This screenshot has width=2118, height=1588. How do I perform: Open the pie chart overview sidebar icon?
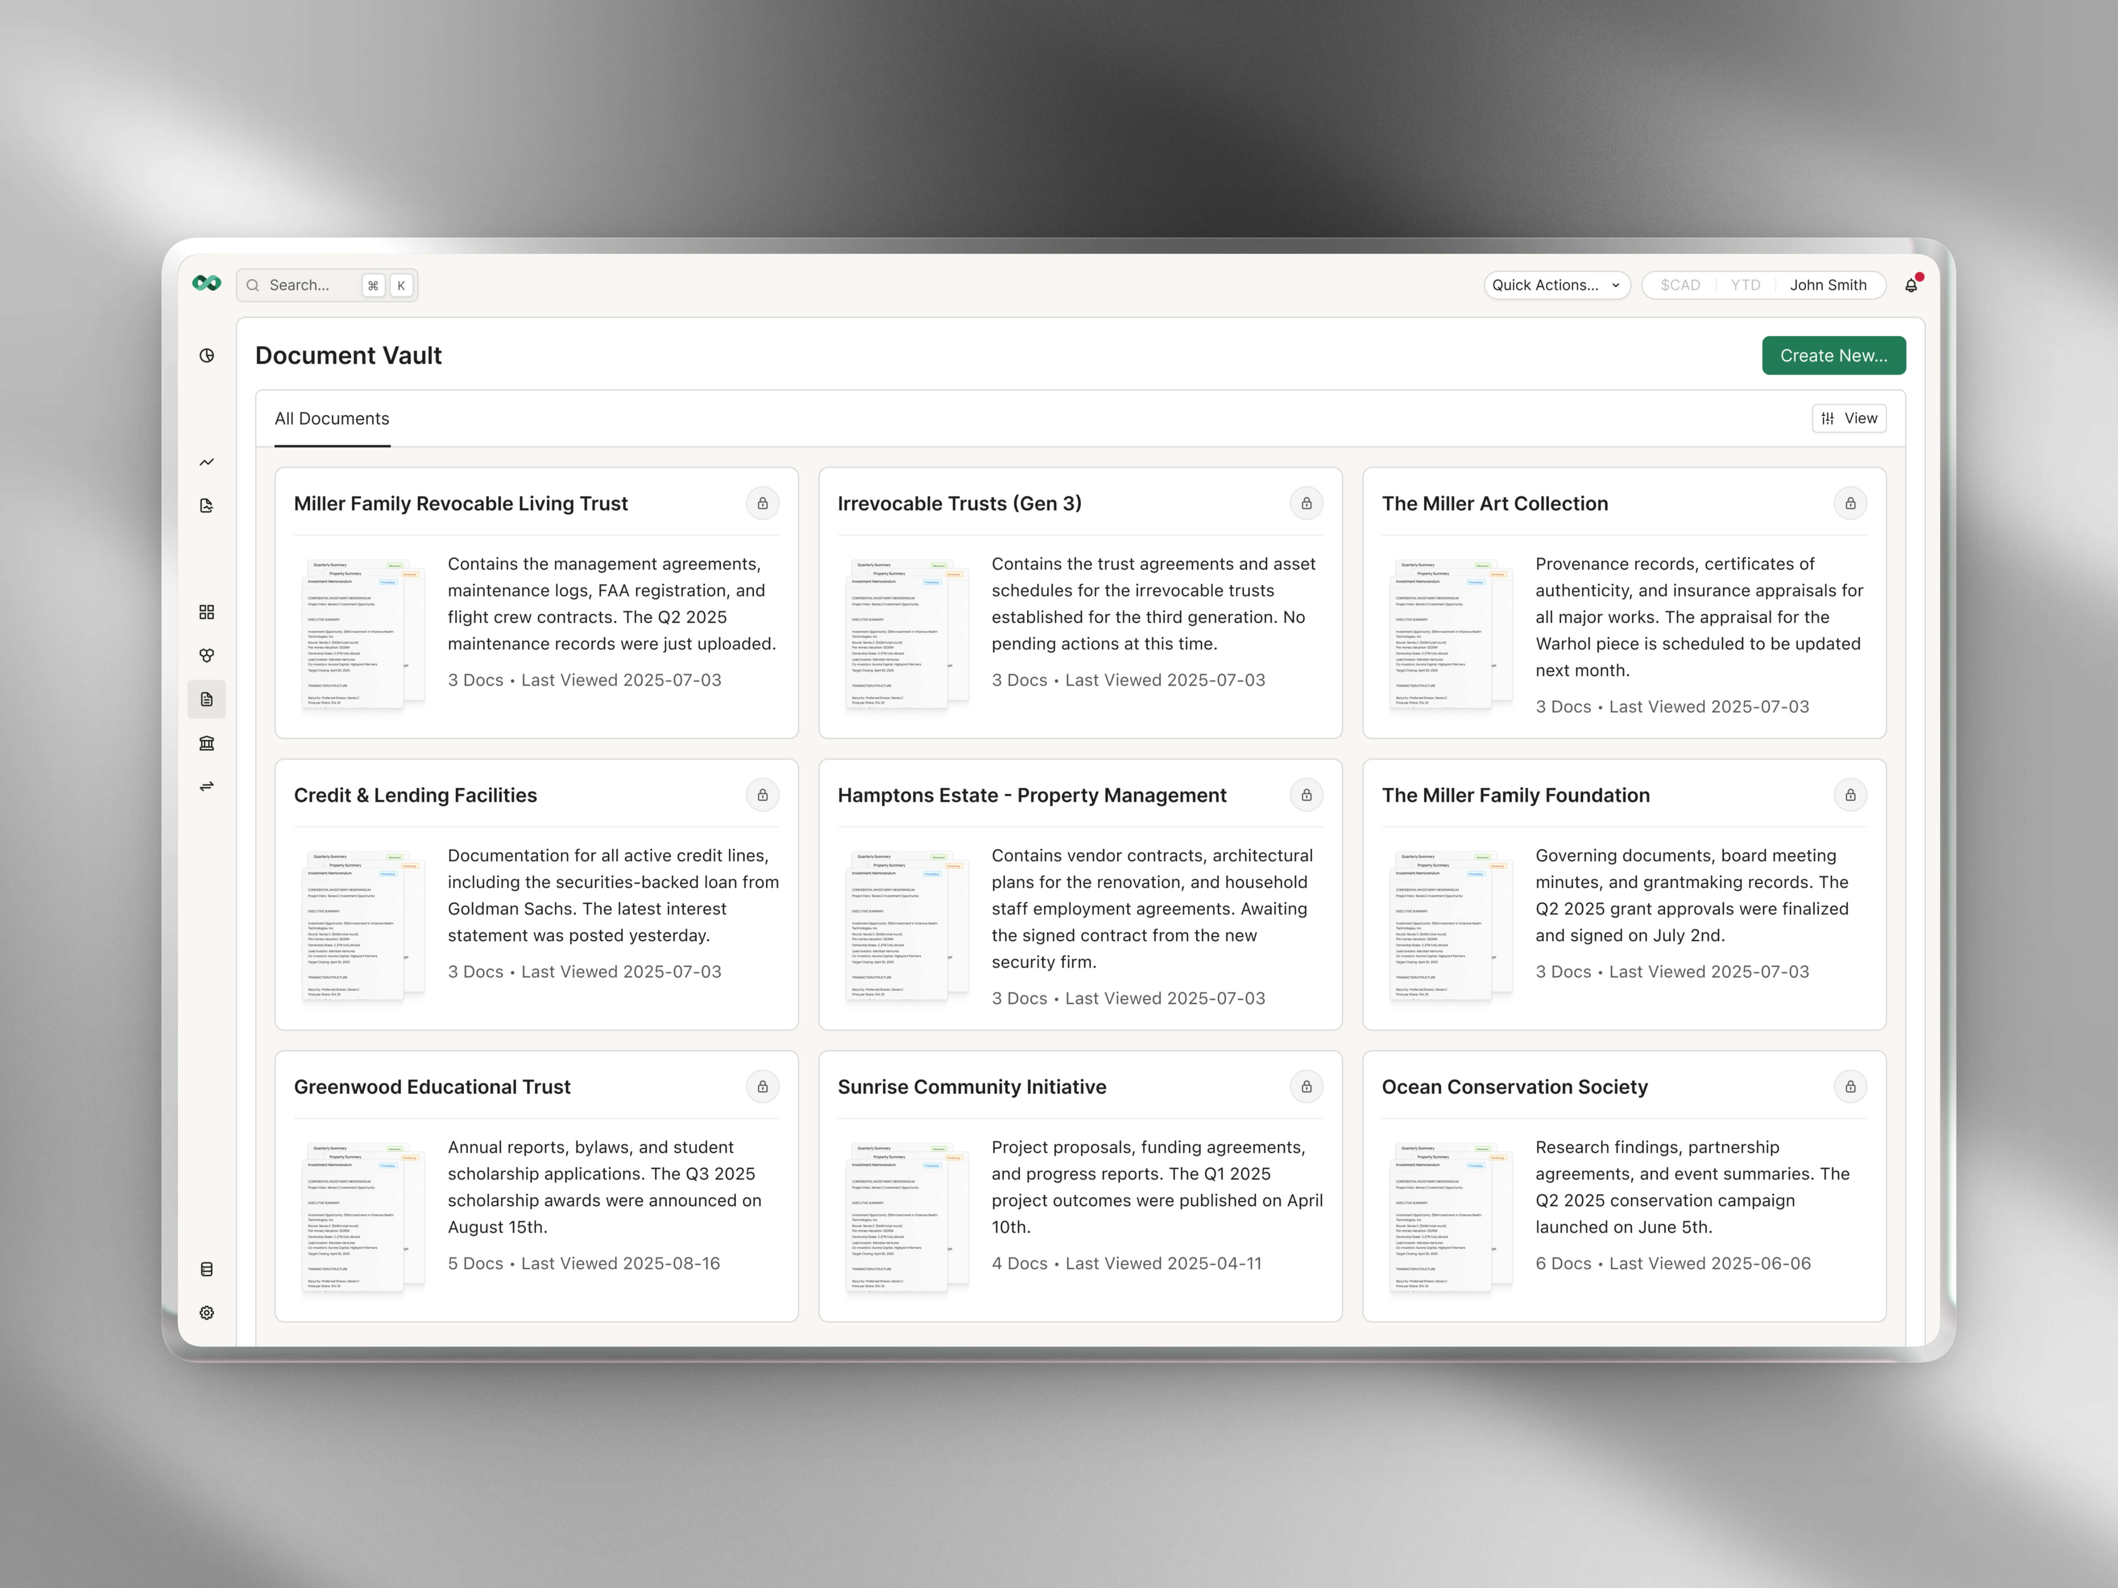[x=207, y=355]
